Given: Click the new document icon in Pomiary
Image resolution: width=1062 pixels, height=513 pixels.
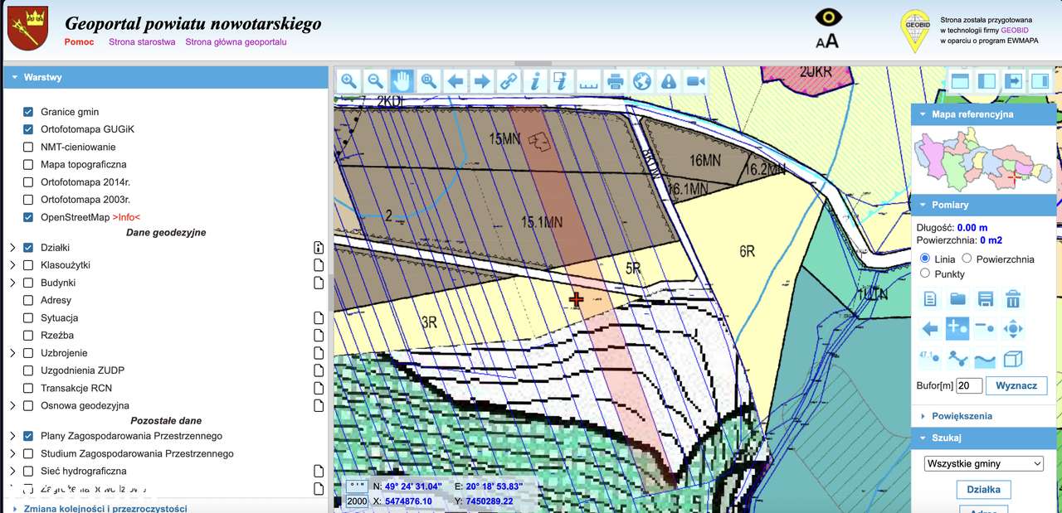Looking at the screenshot, I should [930, 298].
